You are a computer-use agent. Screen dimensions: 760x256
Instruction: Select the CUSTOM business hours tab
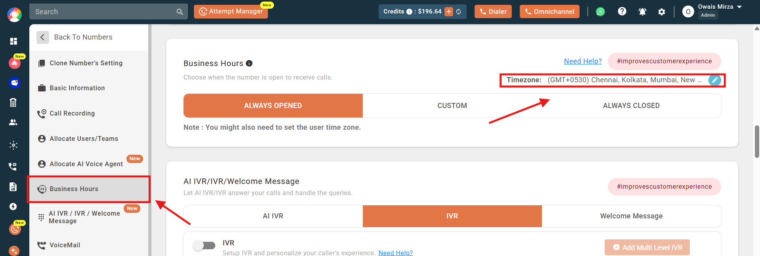[x=452, y=106]
